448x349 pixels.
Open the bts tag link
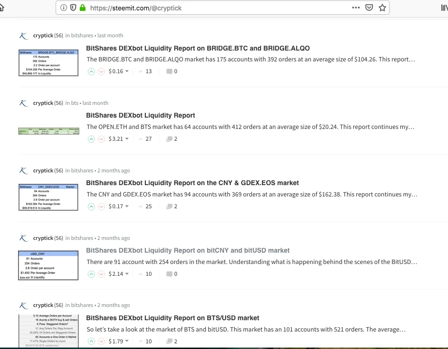[x=75, y=103]
